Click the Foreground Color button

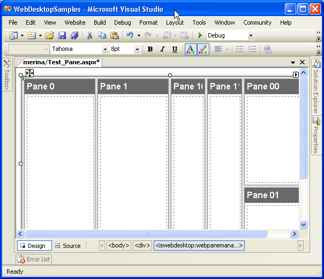[x=191, y=49]
